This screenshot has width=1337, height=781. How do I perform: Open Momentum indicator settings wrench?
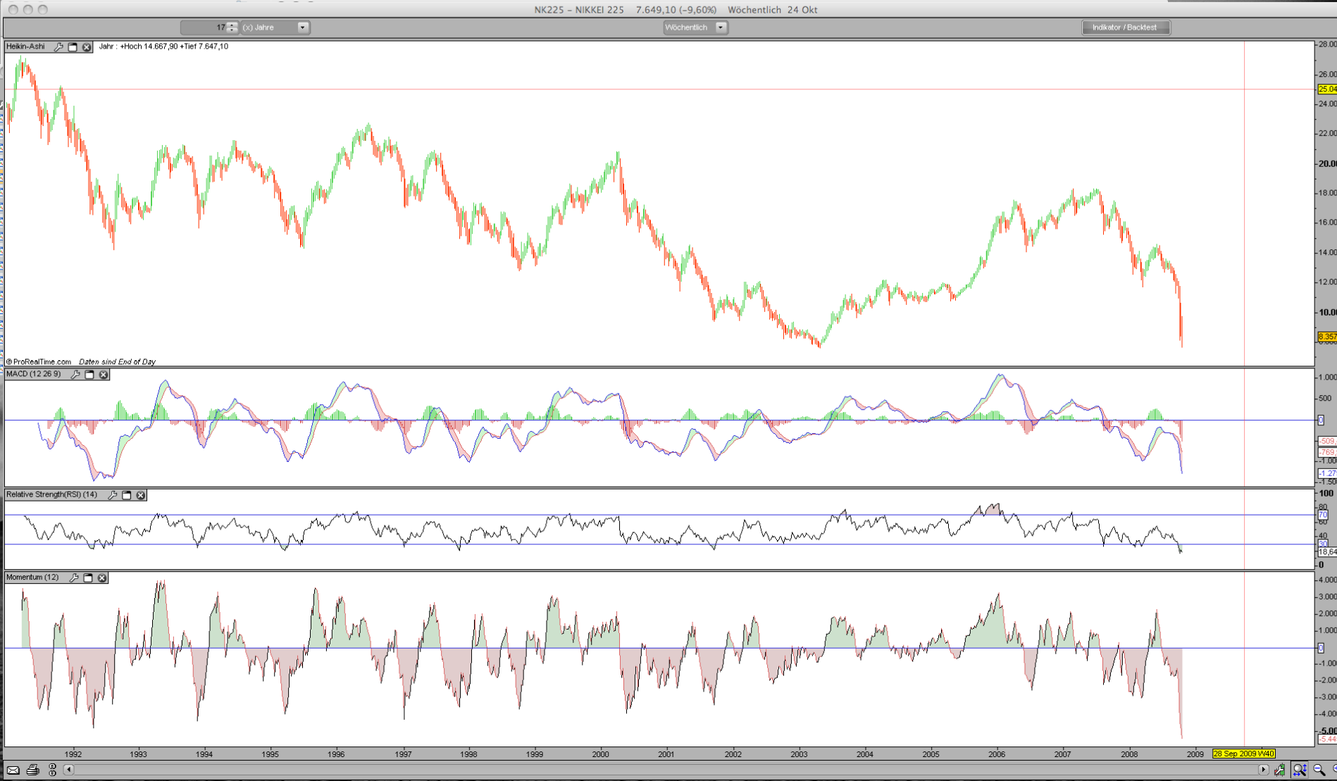tap(74, 578)
